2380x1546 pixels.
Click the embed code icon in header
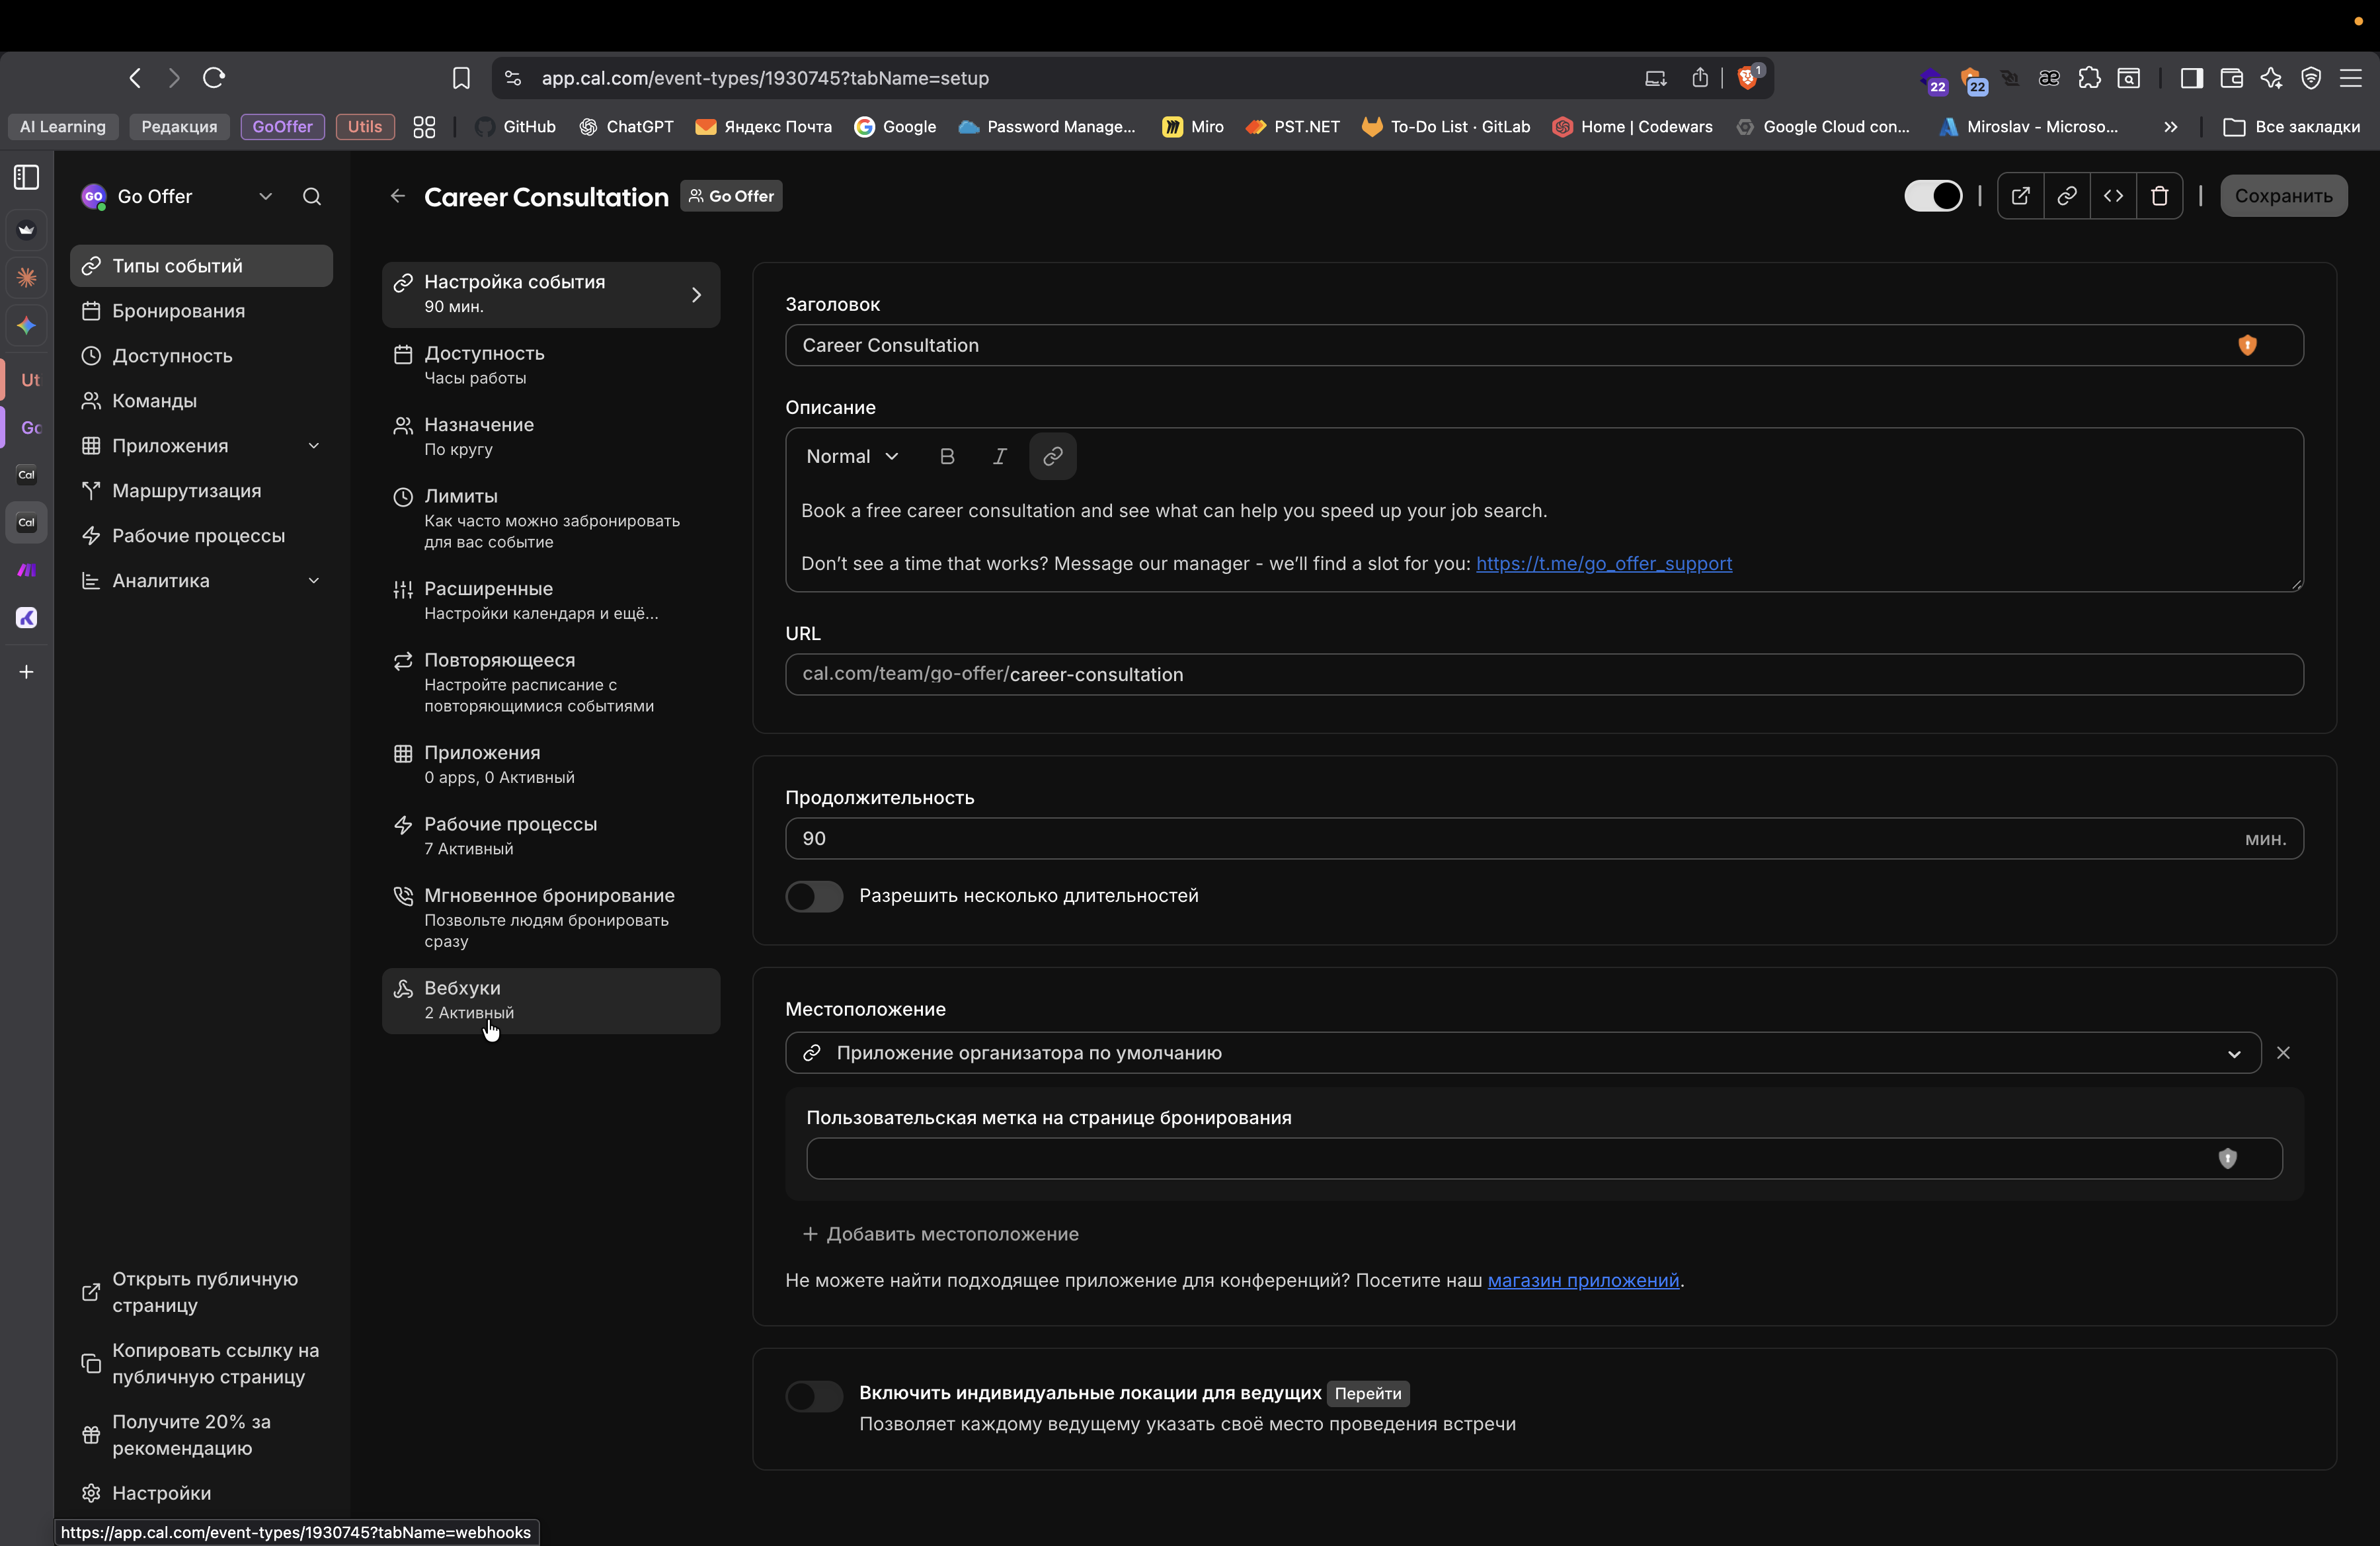click(x=2113, y=196)
